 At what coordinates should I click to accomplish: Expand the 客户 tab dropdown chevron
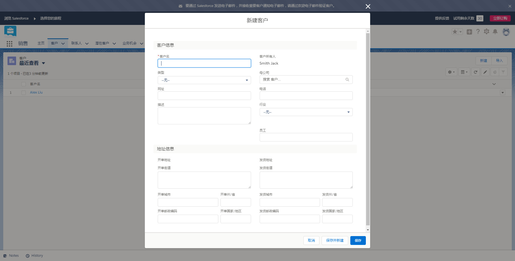(x=63, y=43)
